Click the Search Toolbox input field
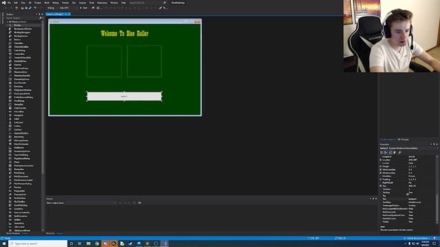Screen dimensions: 440x247 (22, 18)
